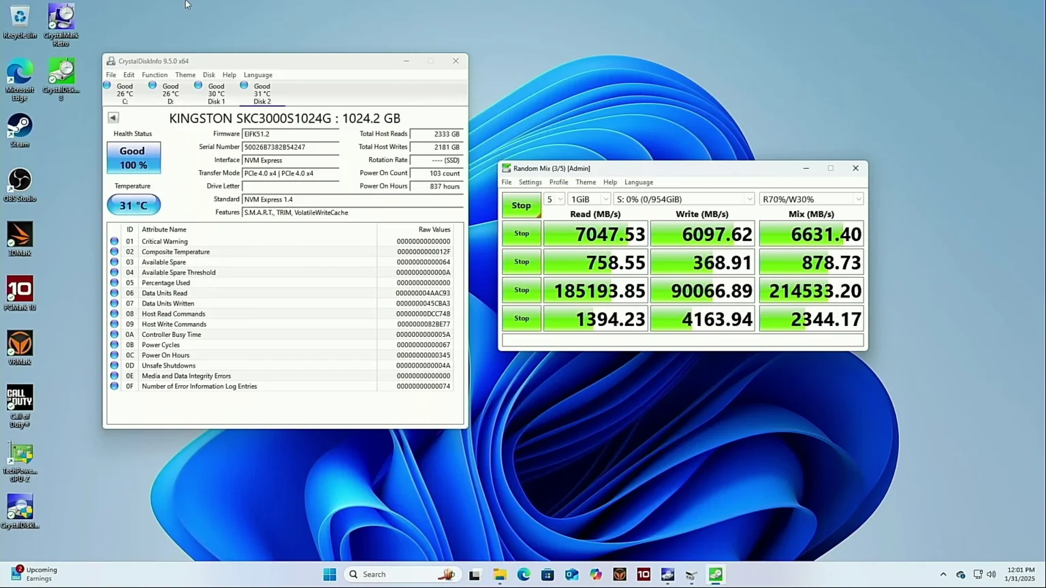1046x588 pixels.
Task: Click the large Stop all tests button
Action: [522, 206]
